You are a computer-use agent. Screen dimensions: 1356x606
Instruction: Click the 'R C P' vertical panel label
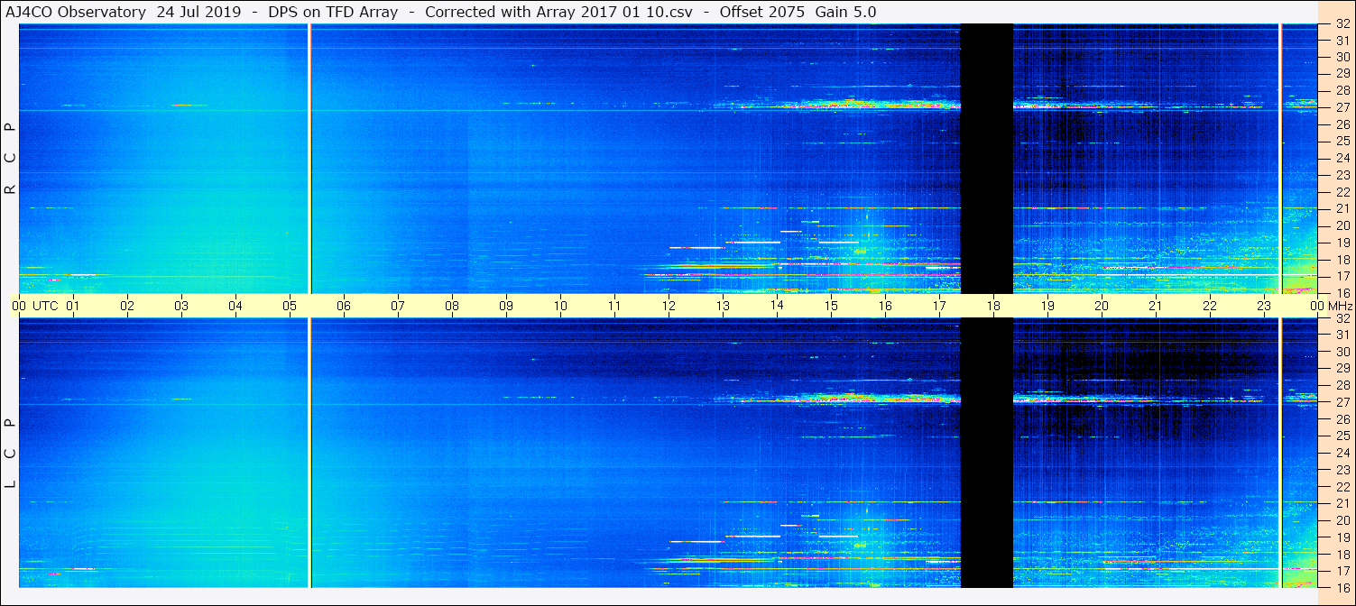tap(11, 159)
